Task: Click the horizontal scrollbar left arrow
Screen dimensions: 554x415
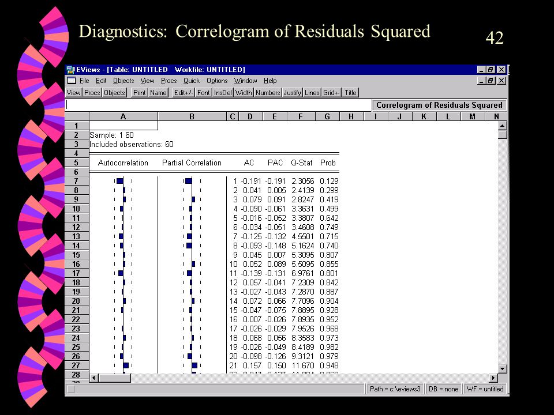Action: click(94, 378)
